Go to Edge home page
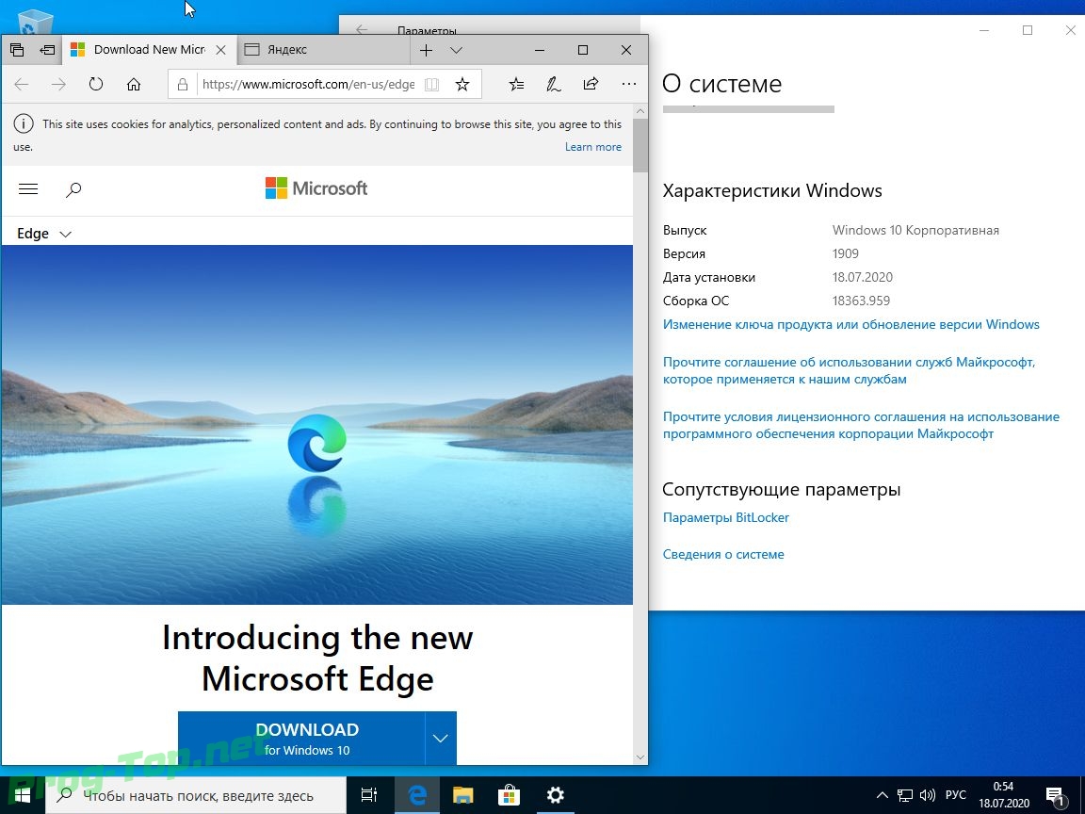1085x814 pixels. [134, 85]
